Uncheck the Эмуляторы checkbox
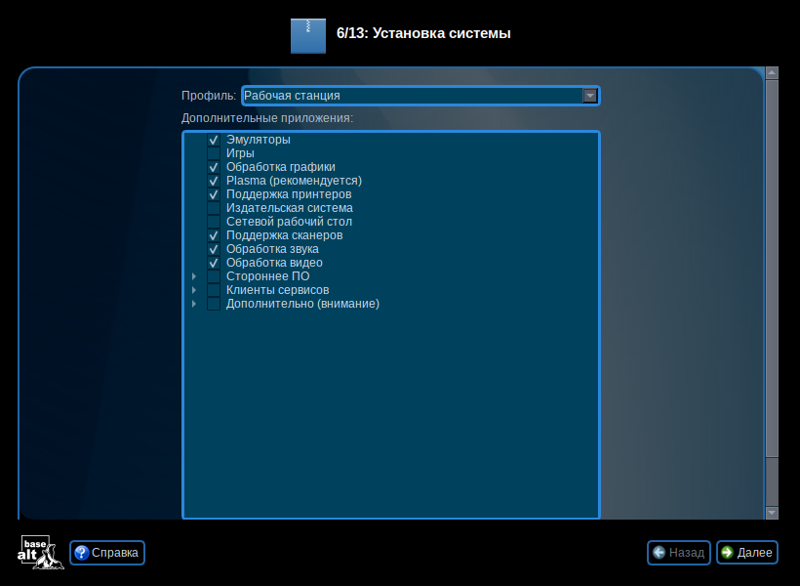 (x=214, y=140)
